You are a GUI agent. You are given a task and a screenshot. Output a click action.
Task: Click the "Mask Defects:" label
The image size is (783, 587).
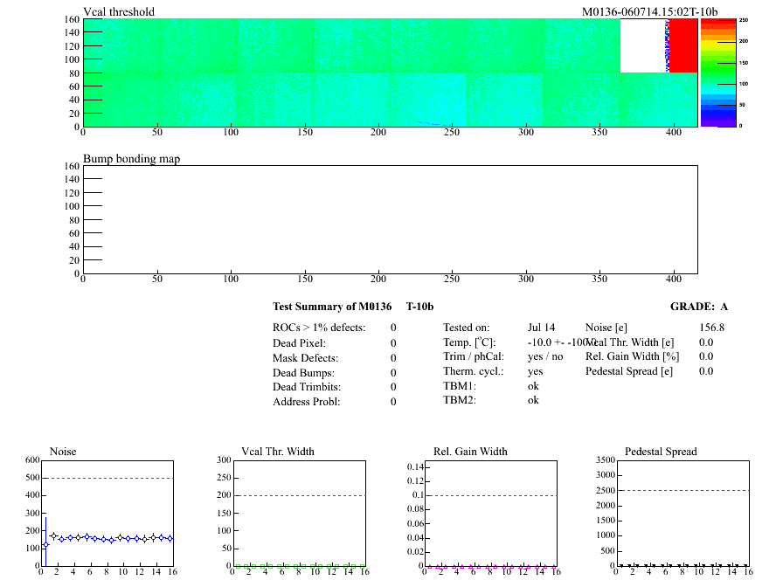(305, 358)
